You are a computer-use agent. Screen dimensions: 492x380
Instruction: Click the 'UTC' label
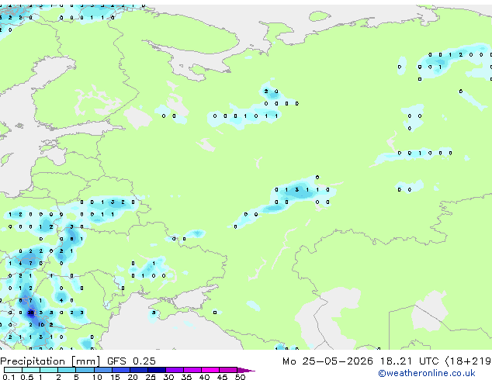click(428, 361)
